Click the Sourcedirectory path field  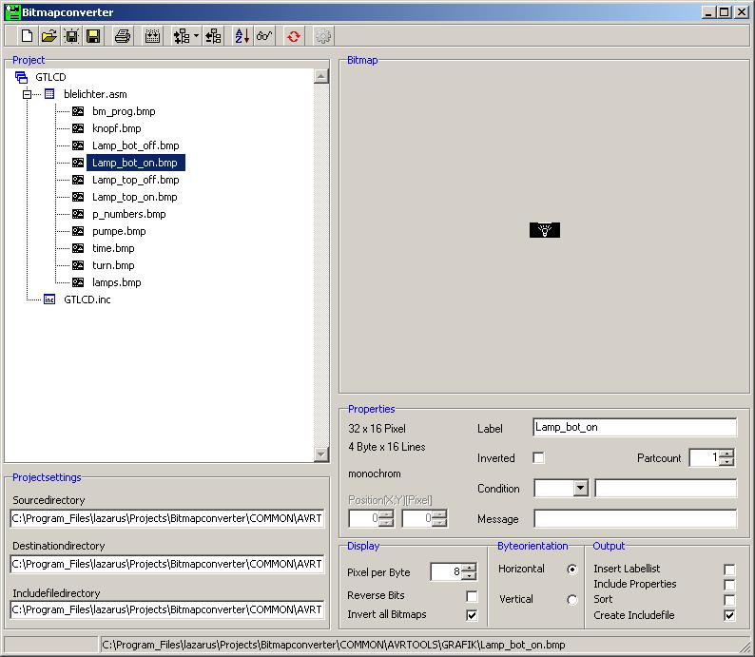167,518
